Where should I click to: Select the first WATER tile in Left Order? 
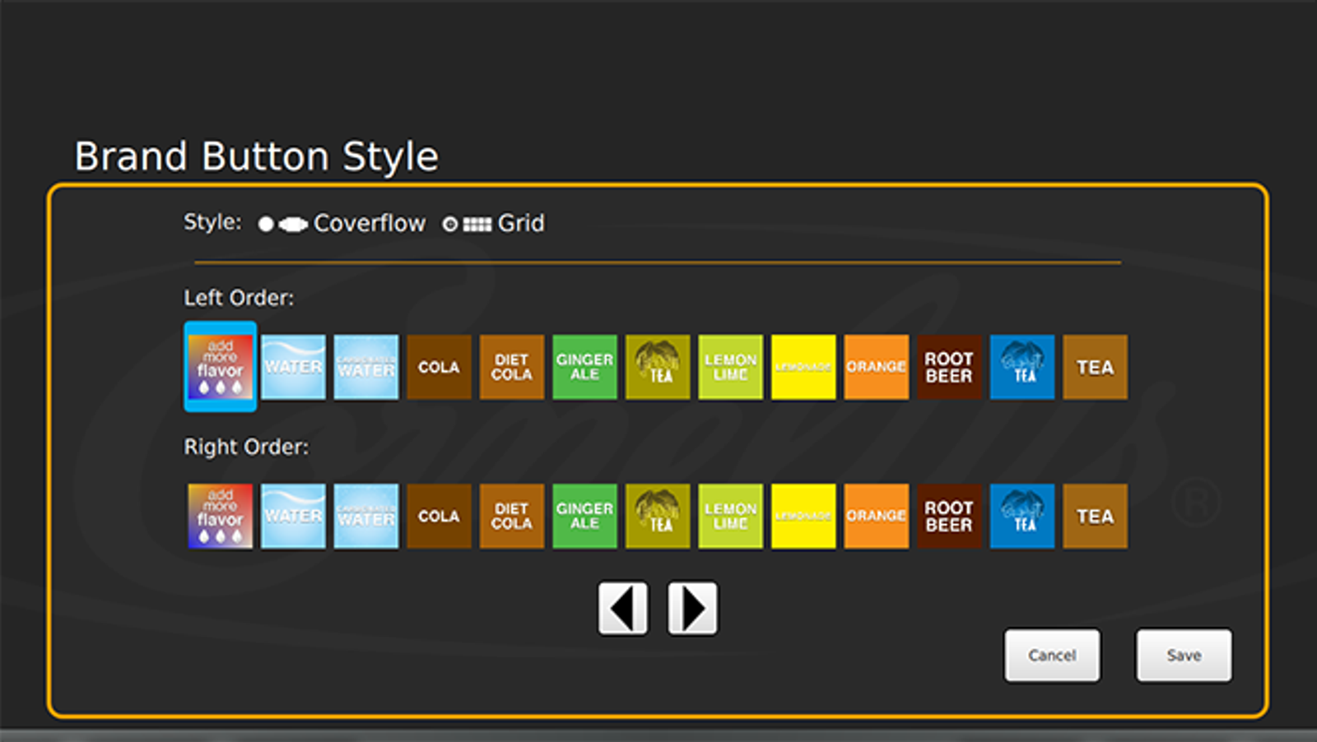click(x=293, y=367)
